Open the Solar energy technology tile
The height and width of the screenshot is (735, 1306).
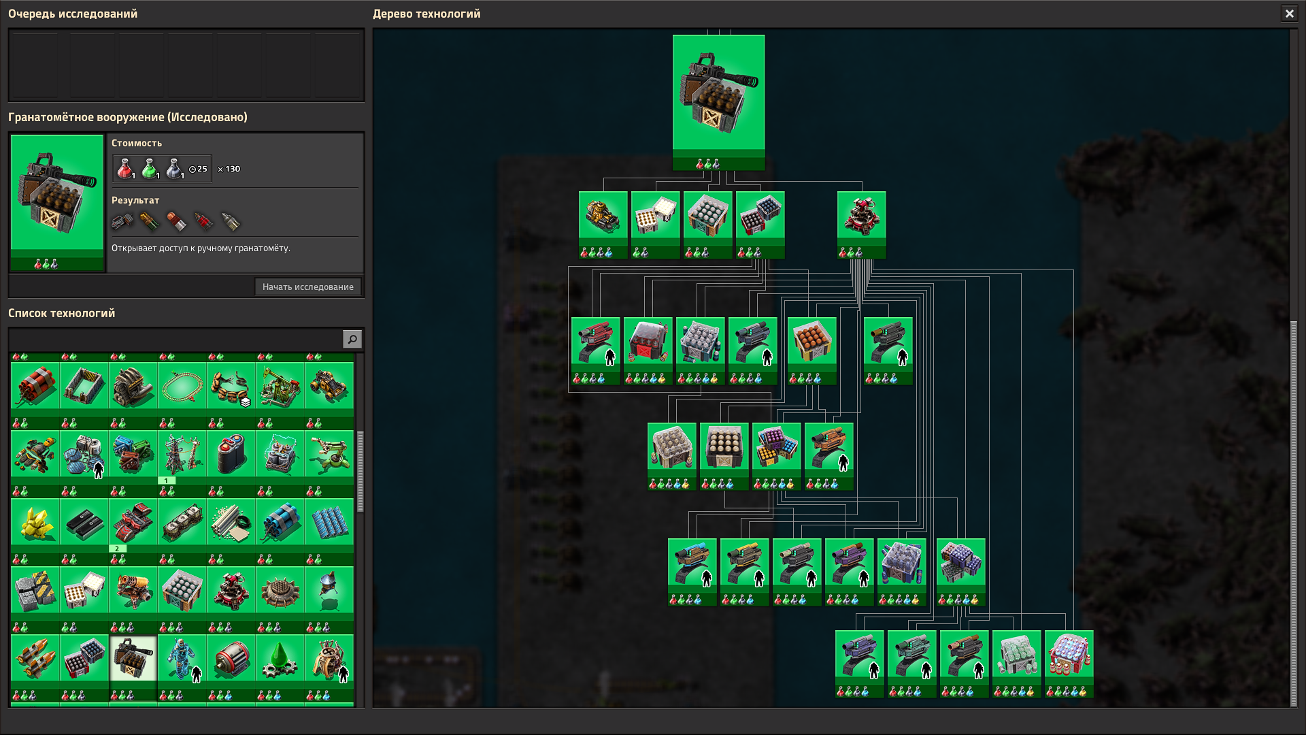(x=329, y=522)
